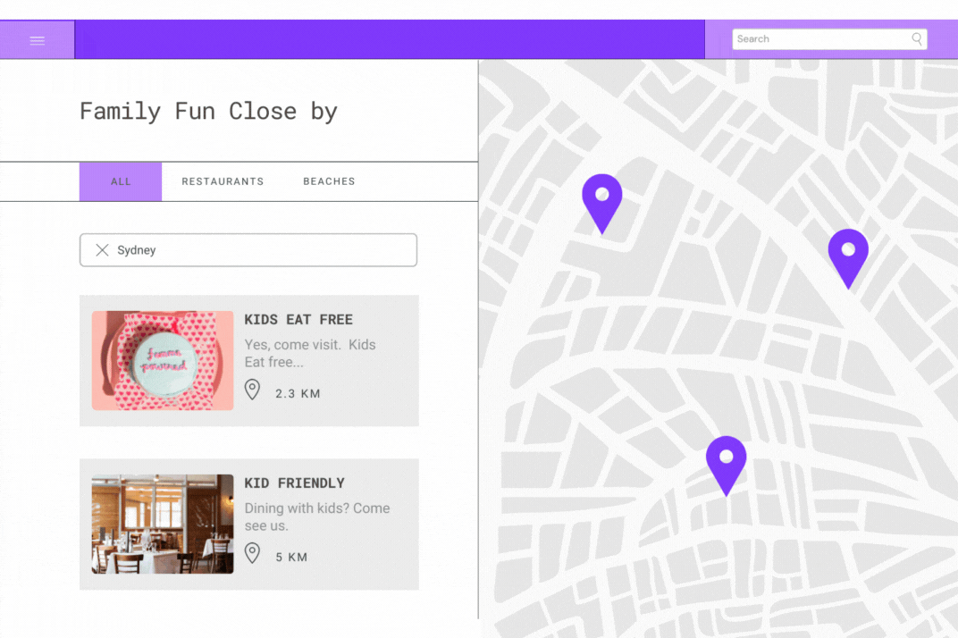Focus the top Search field
Screen dimensions: 958x638
(x=829, y=39)
